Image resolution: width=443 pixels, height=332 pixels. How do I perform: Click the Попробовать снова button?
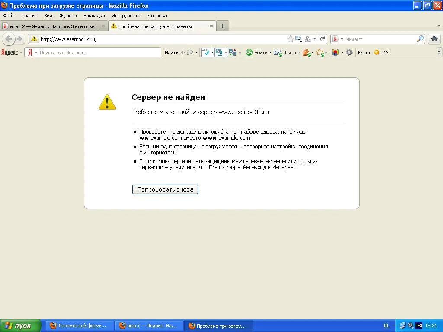coord(165,189)
